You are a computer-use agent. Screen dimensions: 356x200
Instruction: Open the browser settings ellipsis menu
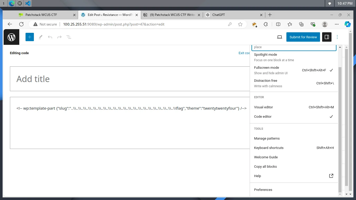[337, 24]
